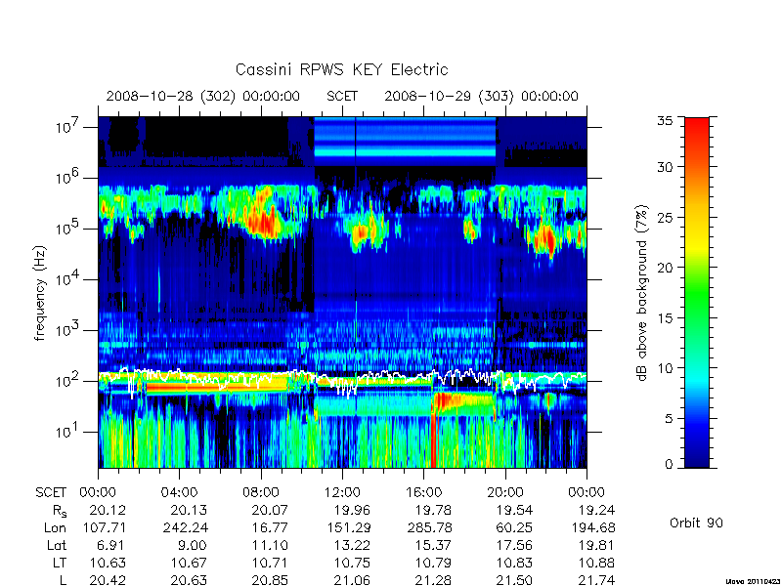Click the LT value "10.79"

tap(433, 563)
